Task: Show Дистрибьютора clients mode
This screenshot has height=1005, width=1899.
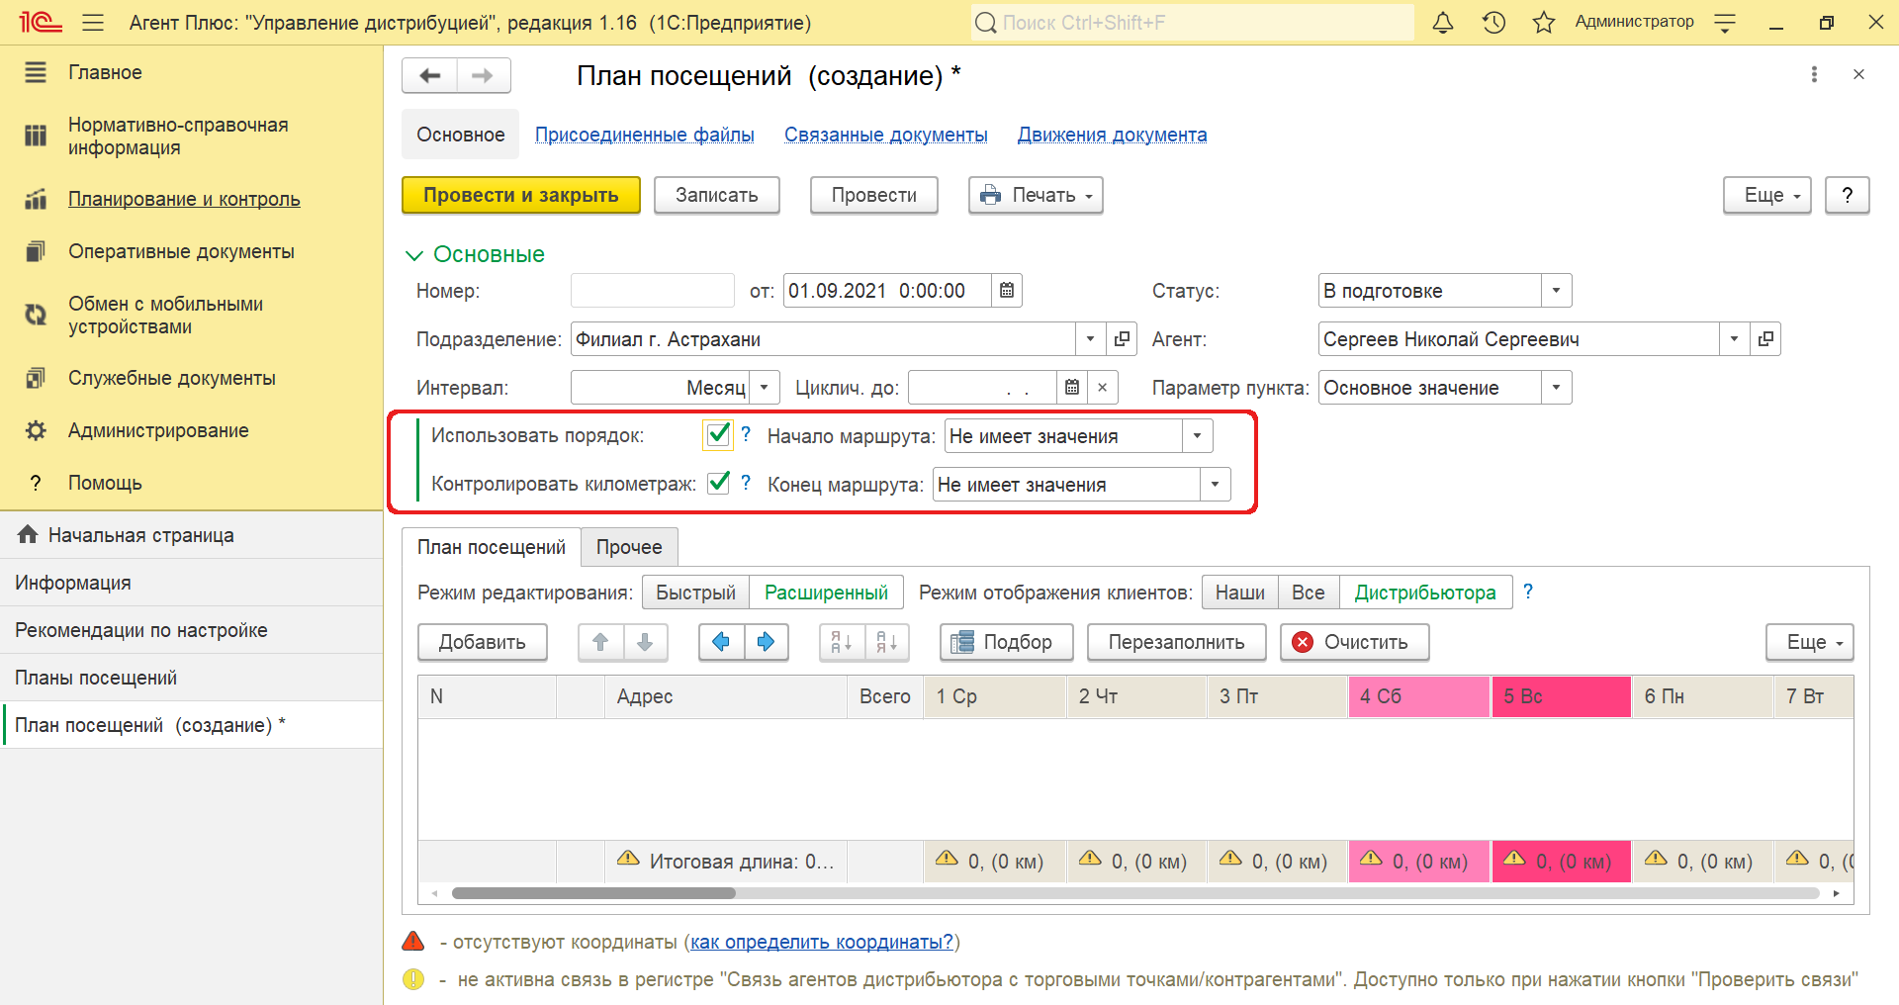Action: click(1425, 592)
